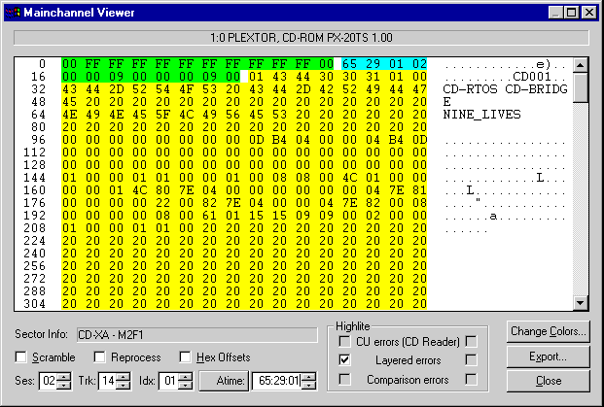Tick the CU errors right-side checkbox
The height and width of the screenshot is (407, 604).
[x=471, y=341]
